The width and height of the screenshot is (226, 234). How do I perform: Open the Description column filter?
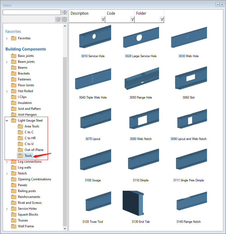(x=103, y=19)
